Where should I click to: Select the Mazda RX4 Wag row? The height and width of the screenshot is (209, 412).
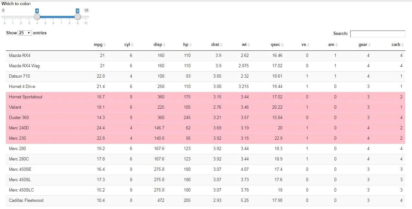pyautogui.click(x=24, y=66)
